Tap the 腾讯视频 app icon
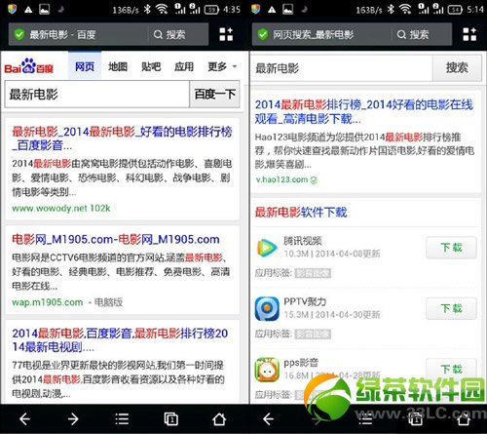This screenshot has height=434, width=487. 267,248
